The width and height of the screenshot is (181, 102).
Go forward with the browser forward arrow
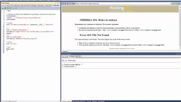coord(65,4)
